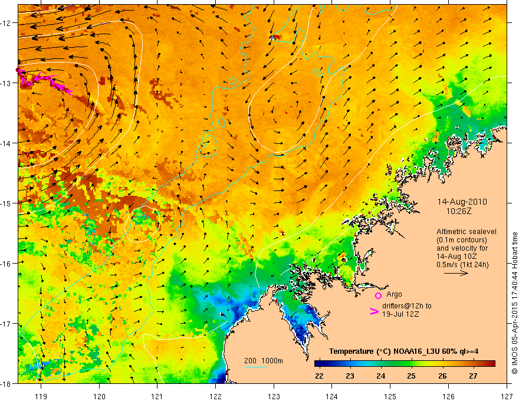The width and height of the screenshot is (519, 401).
Task: Click latitude axis label '-18'
Action: (x=6, y=383)
